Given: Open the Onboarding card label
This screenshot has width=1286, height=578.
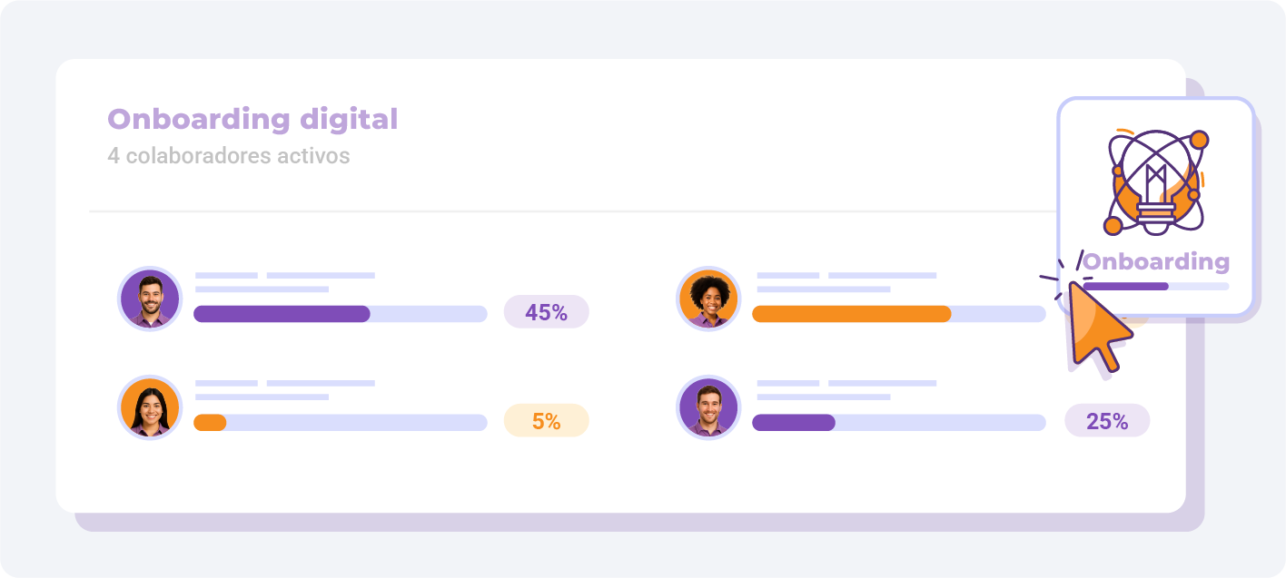Looking at the screenshot, I should coord(1155,262).
